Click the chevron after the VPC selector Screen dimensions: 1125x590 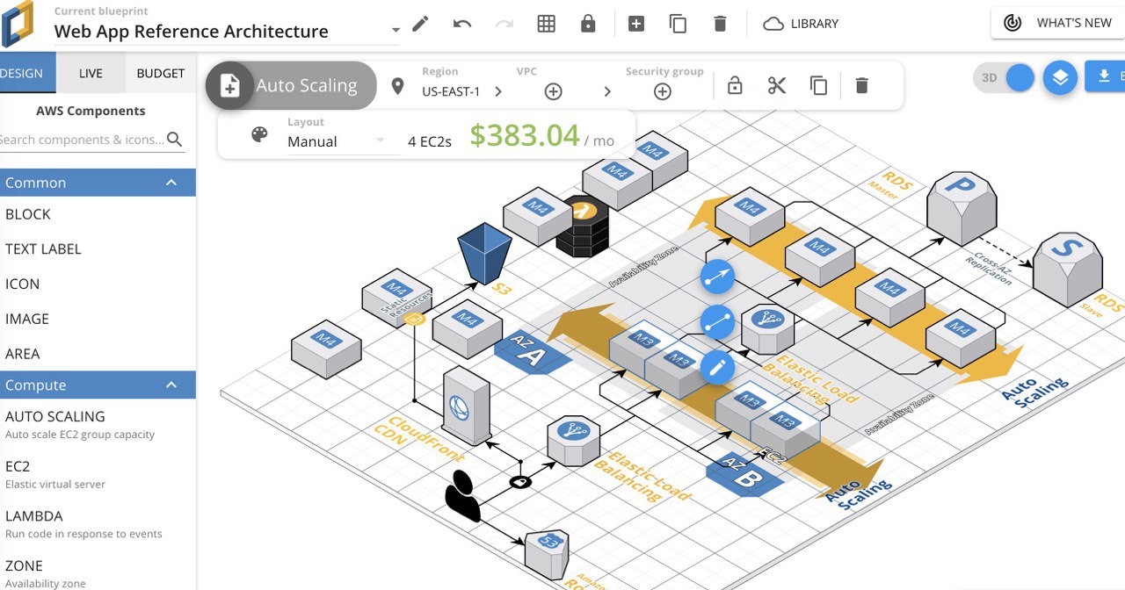click(607, 91)
